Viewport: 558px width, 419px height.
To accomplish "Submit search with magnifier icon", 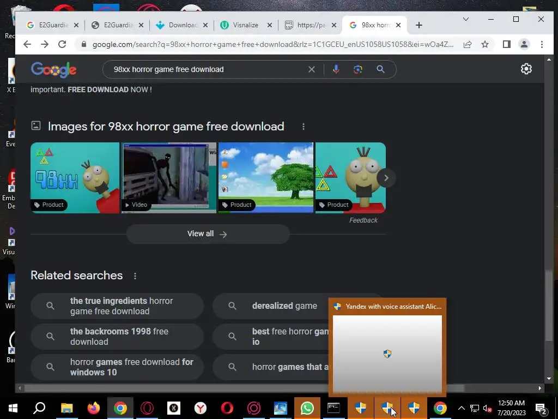I will [380, 69].
